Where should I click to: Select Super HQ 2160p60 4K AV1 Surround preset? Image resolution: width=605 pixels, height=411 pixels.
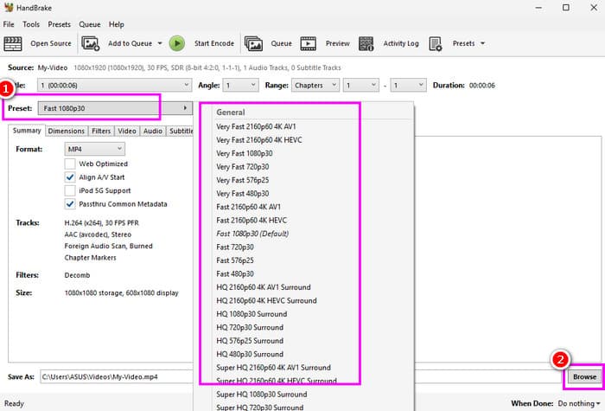point(274,368)
